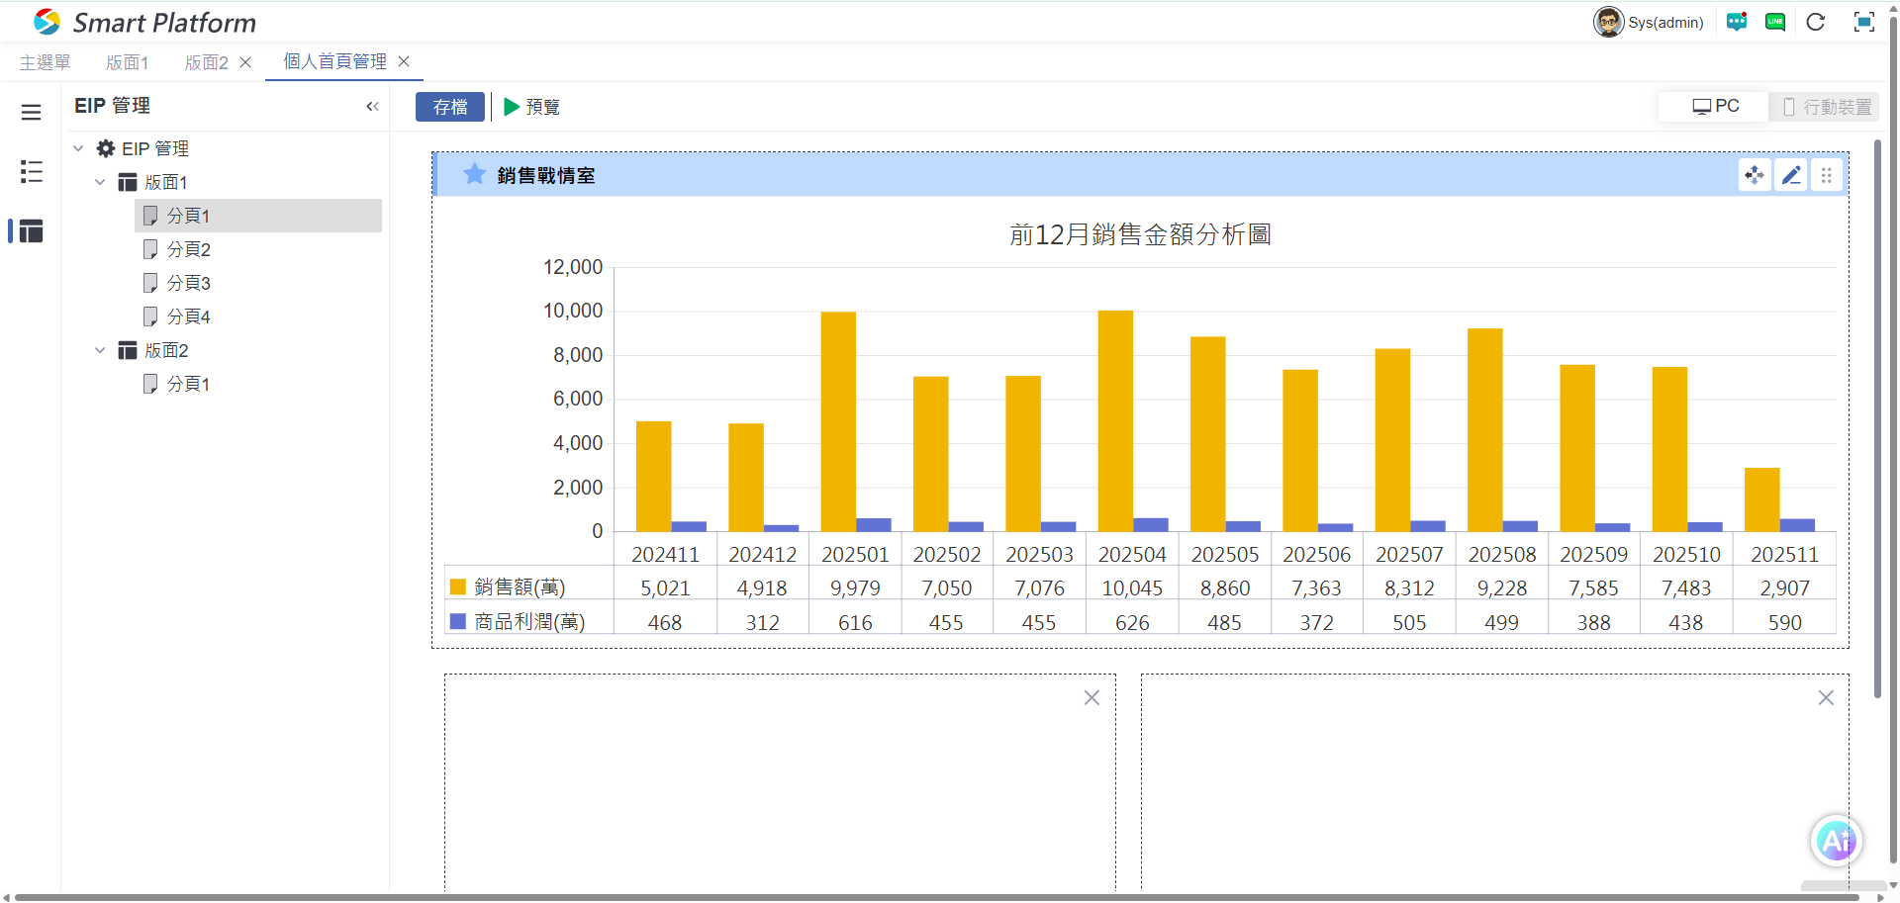Collapse the EIP 管理 root tree node
This screenshot has height=903, width=1900.
(x=78, y=148)
